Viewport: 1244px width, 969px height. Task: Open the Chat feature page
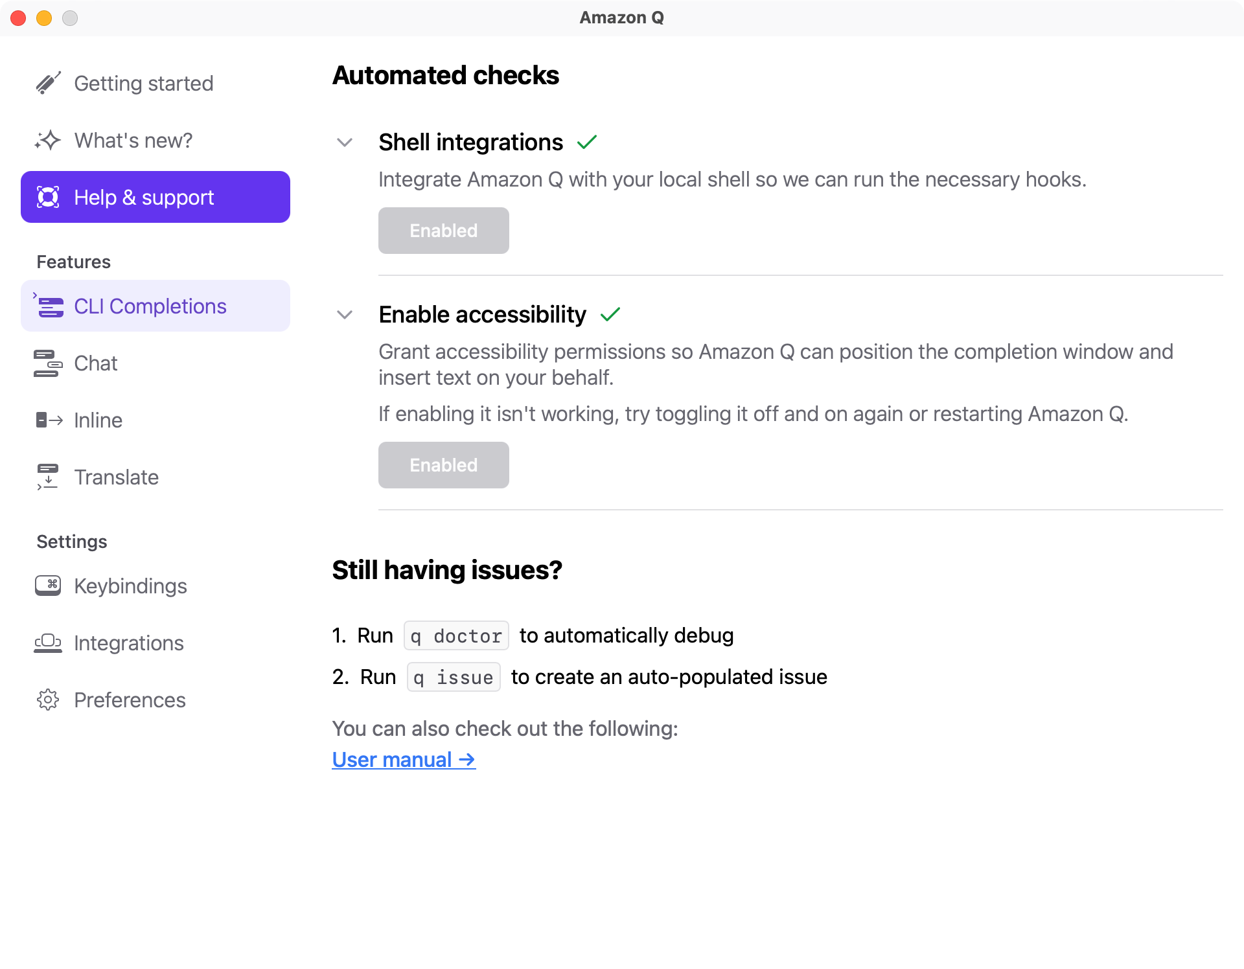point(155,363)
